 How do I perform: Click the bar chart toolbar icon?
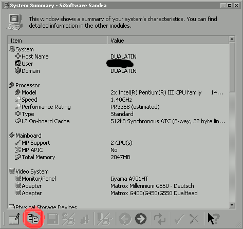coord(85,219)
